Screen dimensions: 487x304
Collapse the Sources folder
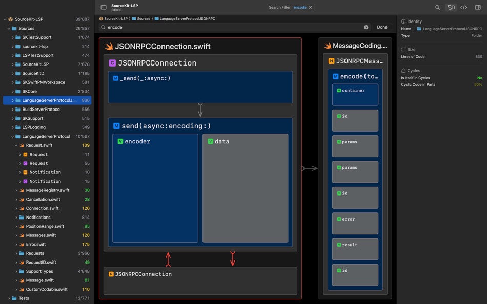coord(9,28)
